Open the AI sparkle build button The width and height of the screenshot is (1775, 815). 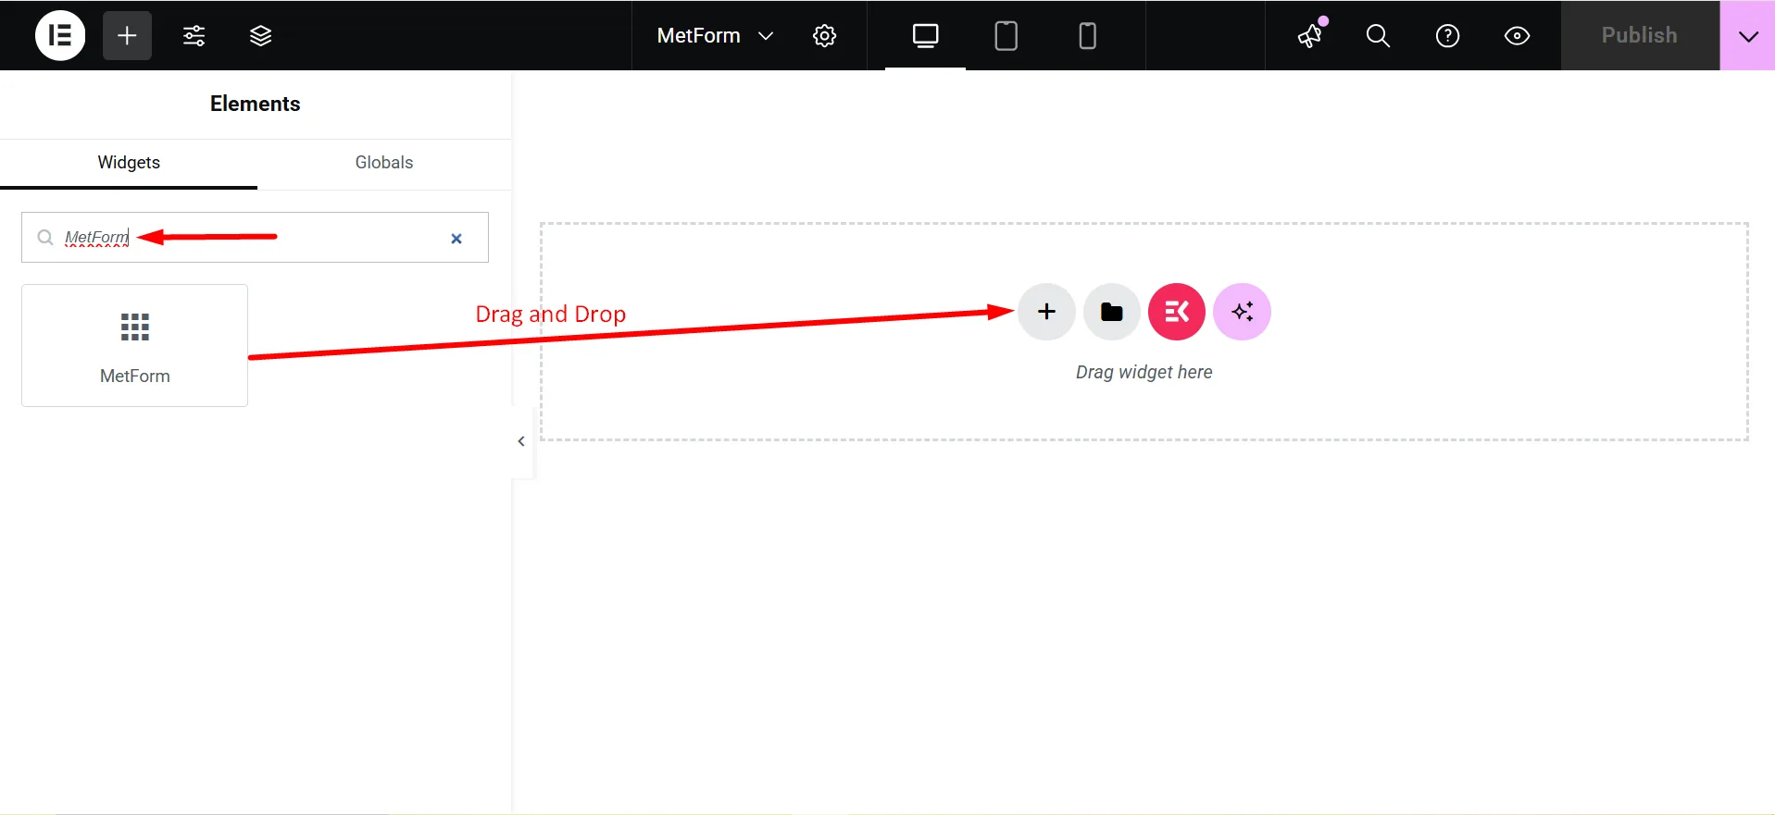pyautogui.click(x=1242, y=312)
